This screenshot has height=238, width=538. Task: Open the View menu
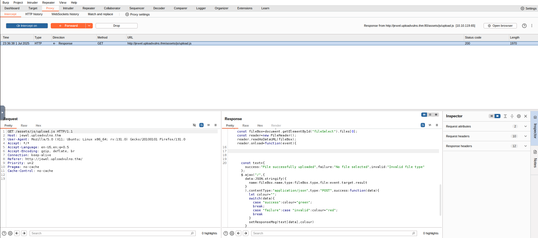tap(63, 3)
